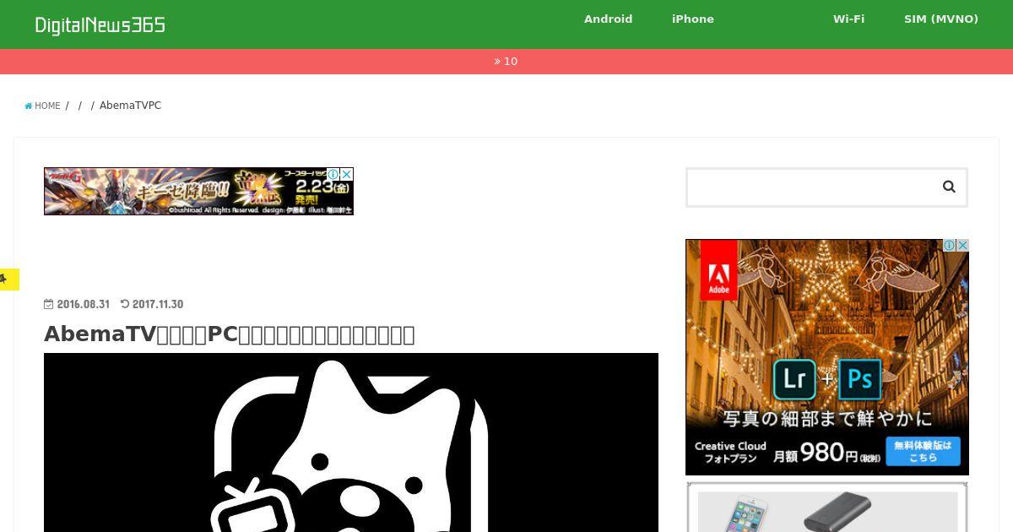Click the DigitalNews365 site logo

point(100,25)
